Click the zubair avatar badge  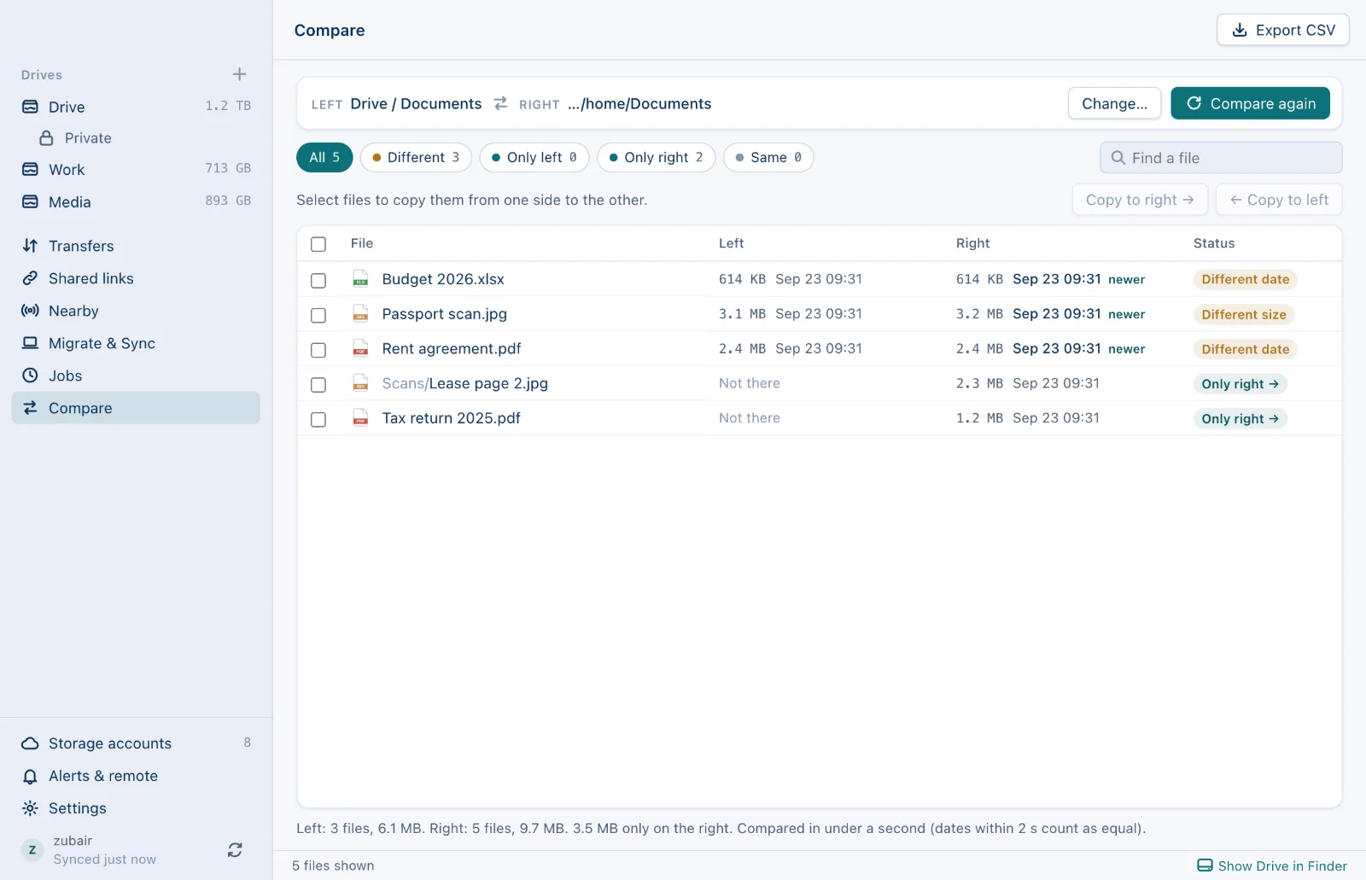[32, 850]
